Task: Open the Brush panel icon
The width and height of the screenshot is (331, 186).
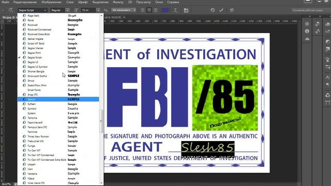Action: [327, 59]
